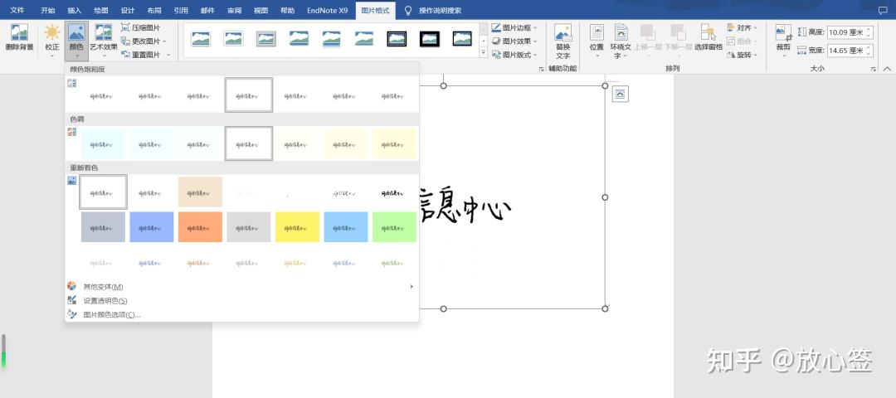Open Wrap Text (环绕文字) options
The width and height of the screenshot is (896, 398).
coord(621,41)
